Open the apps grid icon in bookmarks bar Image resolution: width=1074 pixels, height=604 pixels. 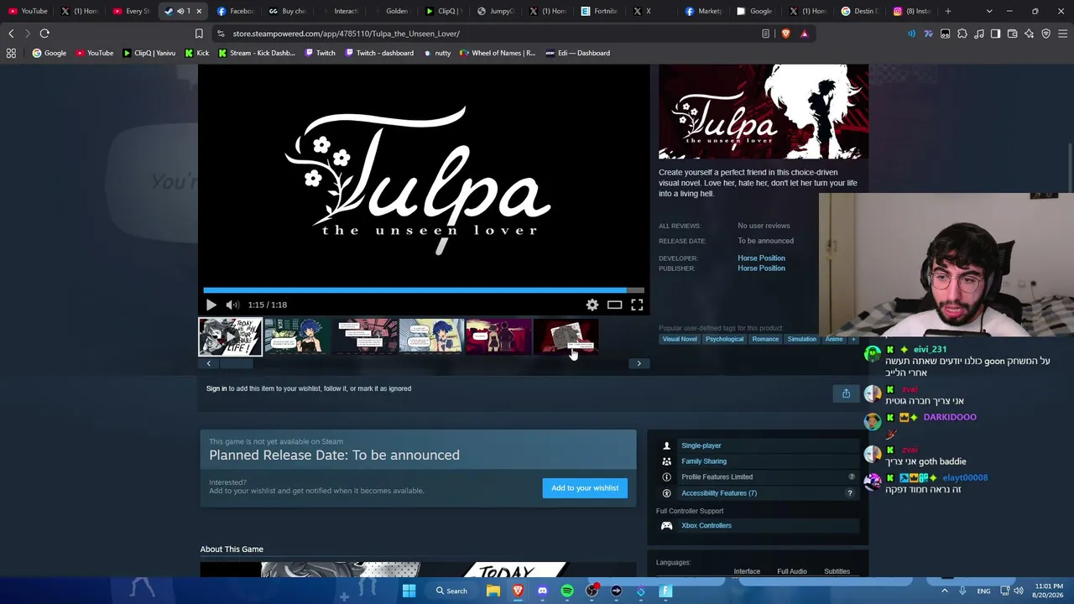[11, 53]
